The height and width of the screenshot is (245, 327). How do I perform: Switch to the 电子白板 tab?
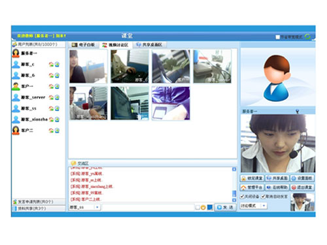(84, 45)
